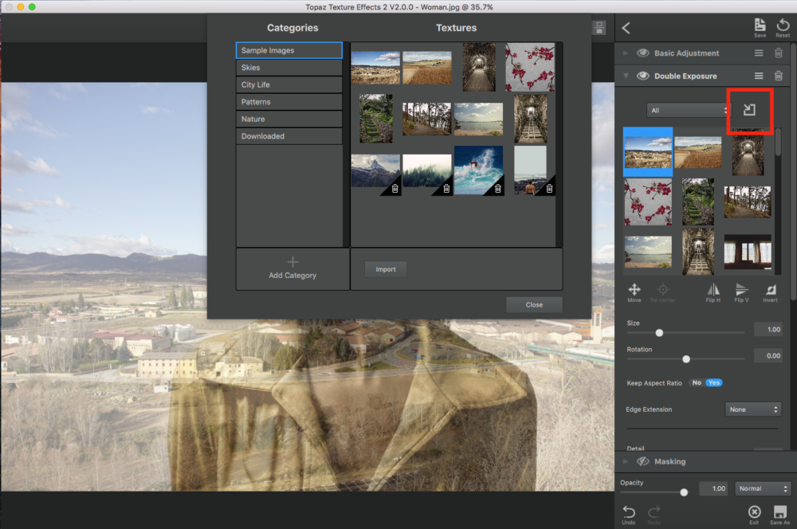Screen dimensions: 797x529
Task: Click the Save As icon
Action: coord(779,515)
